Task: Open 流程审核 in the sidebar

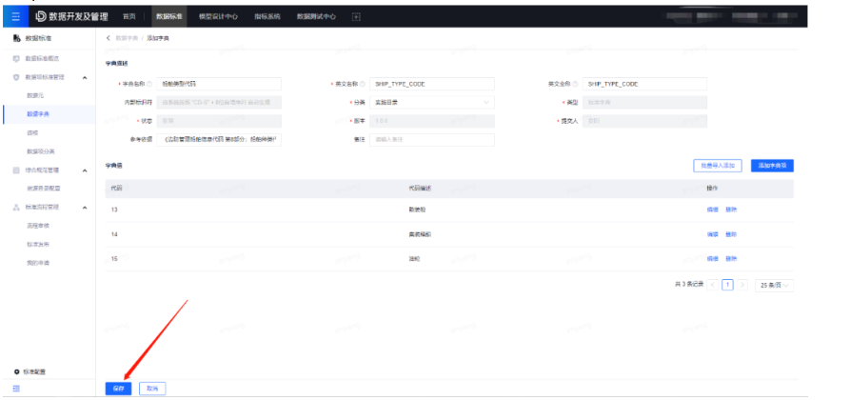Action: point(38,225)
